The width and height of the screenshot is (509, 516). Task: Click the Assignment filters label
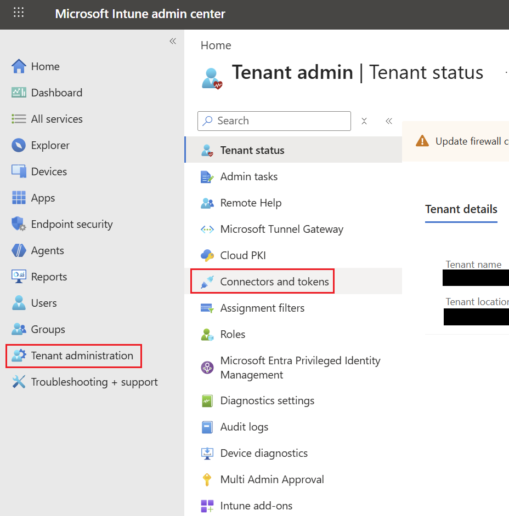tap(262, 308)
